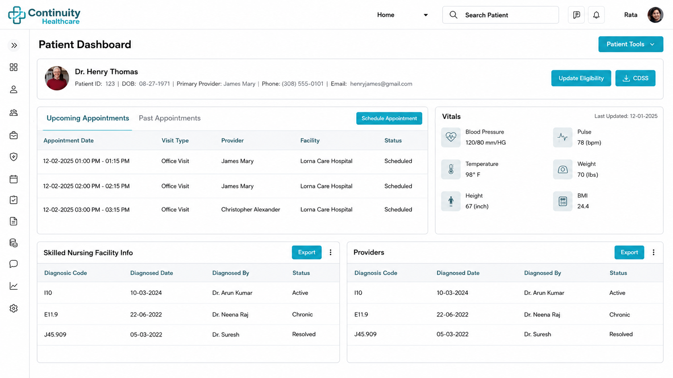Click the Facility column header
This screenshot has width=673, height=378.
tap(310, 140)
